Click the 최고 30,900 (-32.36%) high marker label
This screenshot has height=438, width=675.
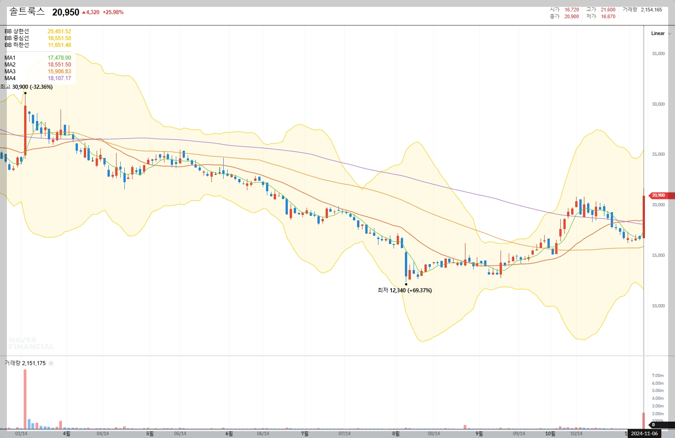click(27, 87)
